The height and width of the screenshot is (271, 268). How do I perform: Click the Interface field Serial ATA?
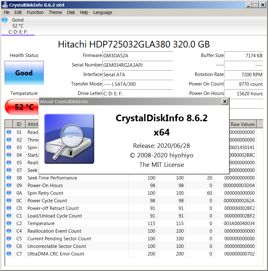coord(138,75)
